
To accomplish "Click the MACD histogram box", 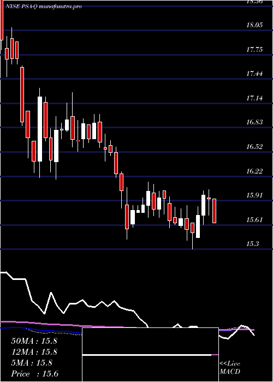I will point(150,355).
